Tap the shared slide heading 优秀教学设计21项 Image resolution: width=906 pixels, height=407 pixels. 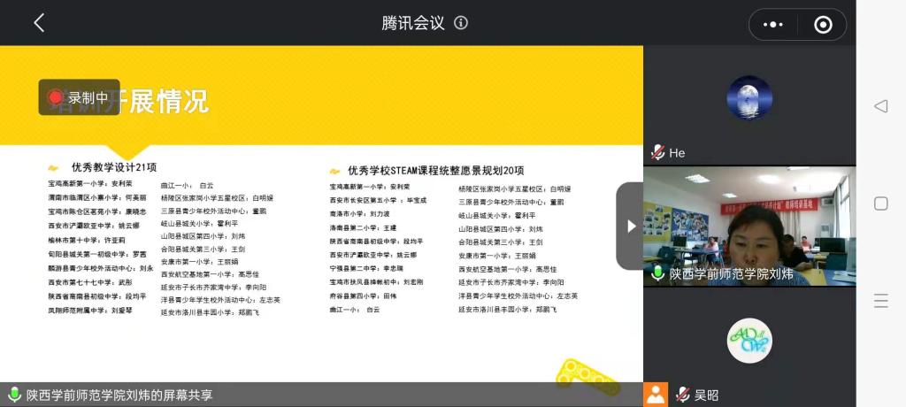(114, 167)
